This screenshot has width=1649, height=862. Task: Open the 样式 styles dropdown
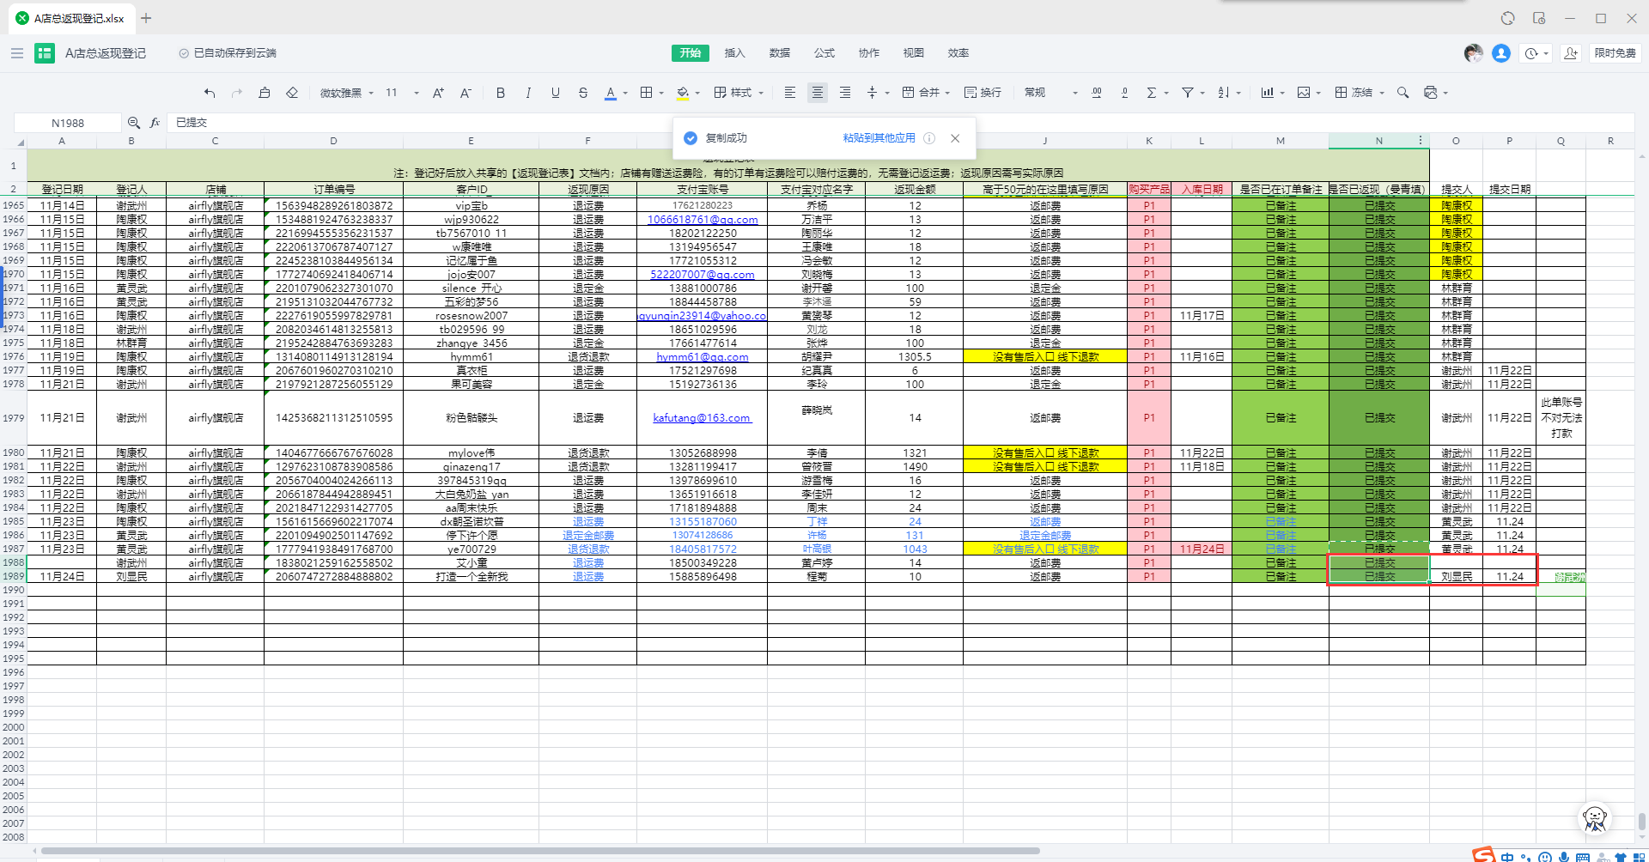[739, 93]
